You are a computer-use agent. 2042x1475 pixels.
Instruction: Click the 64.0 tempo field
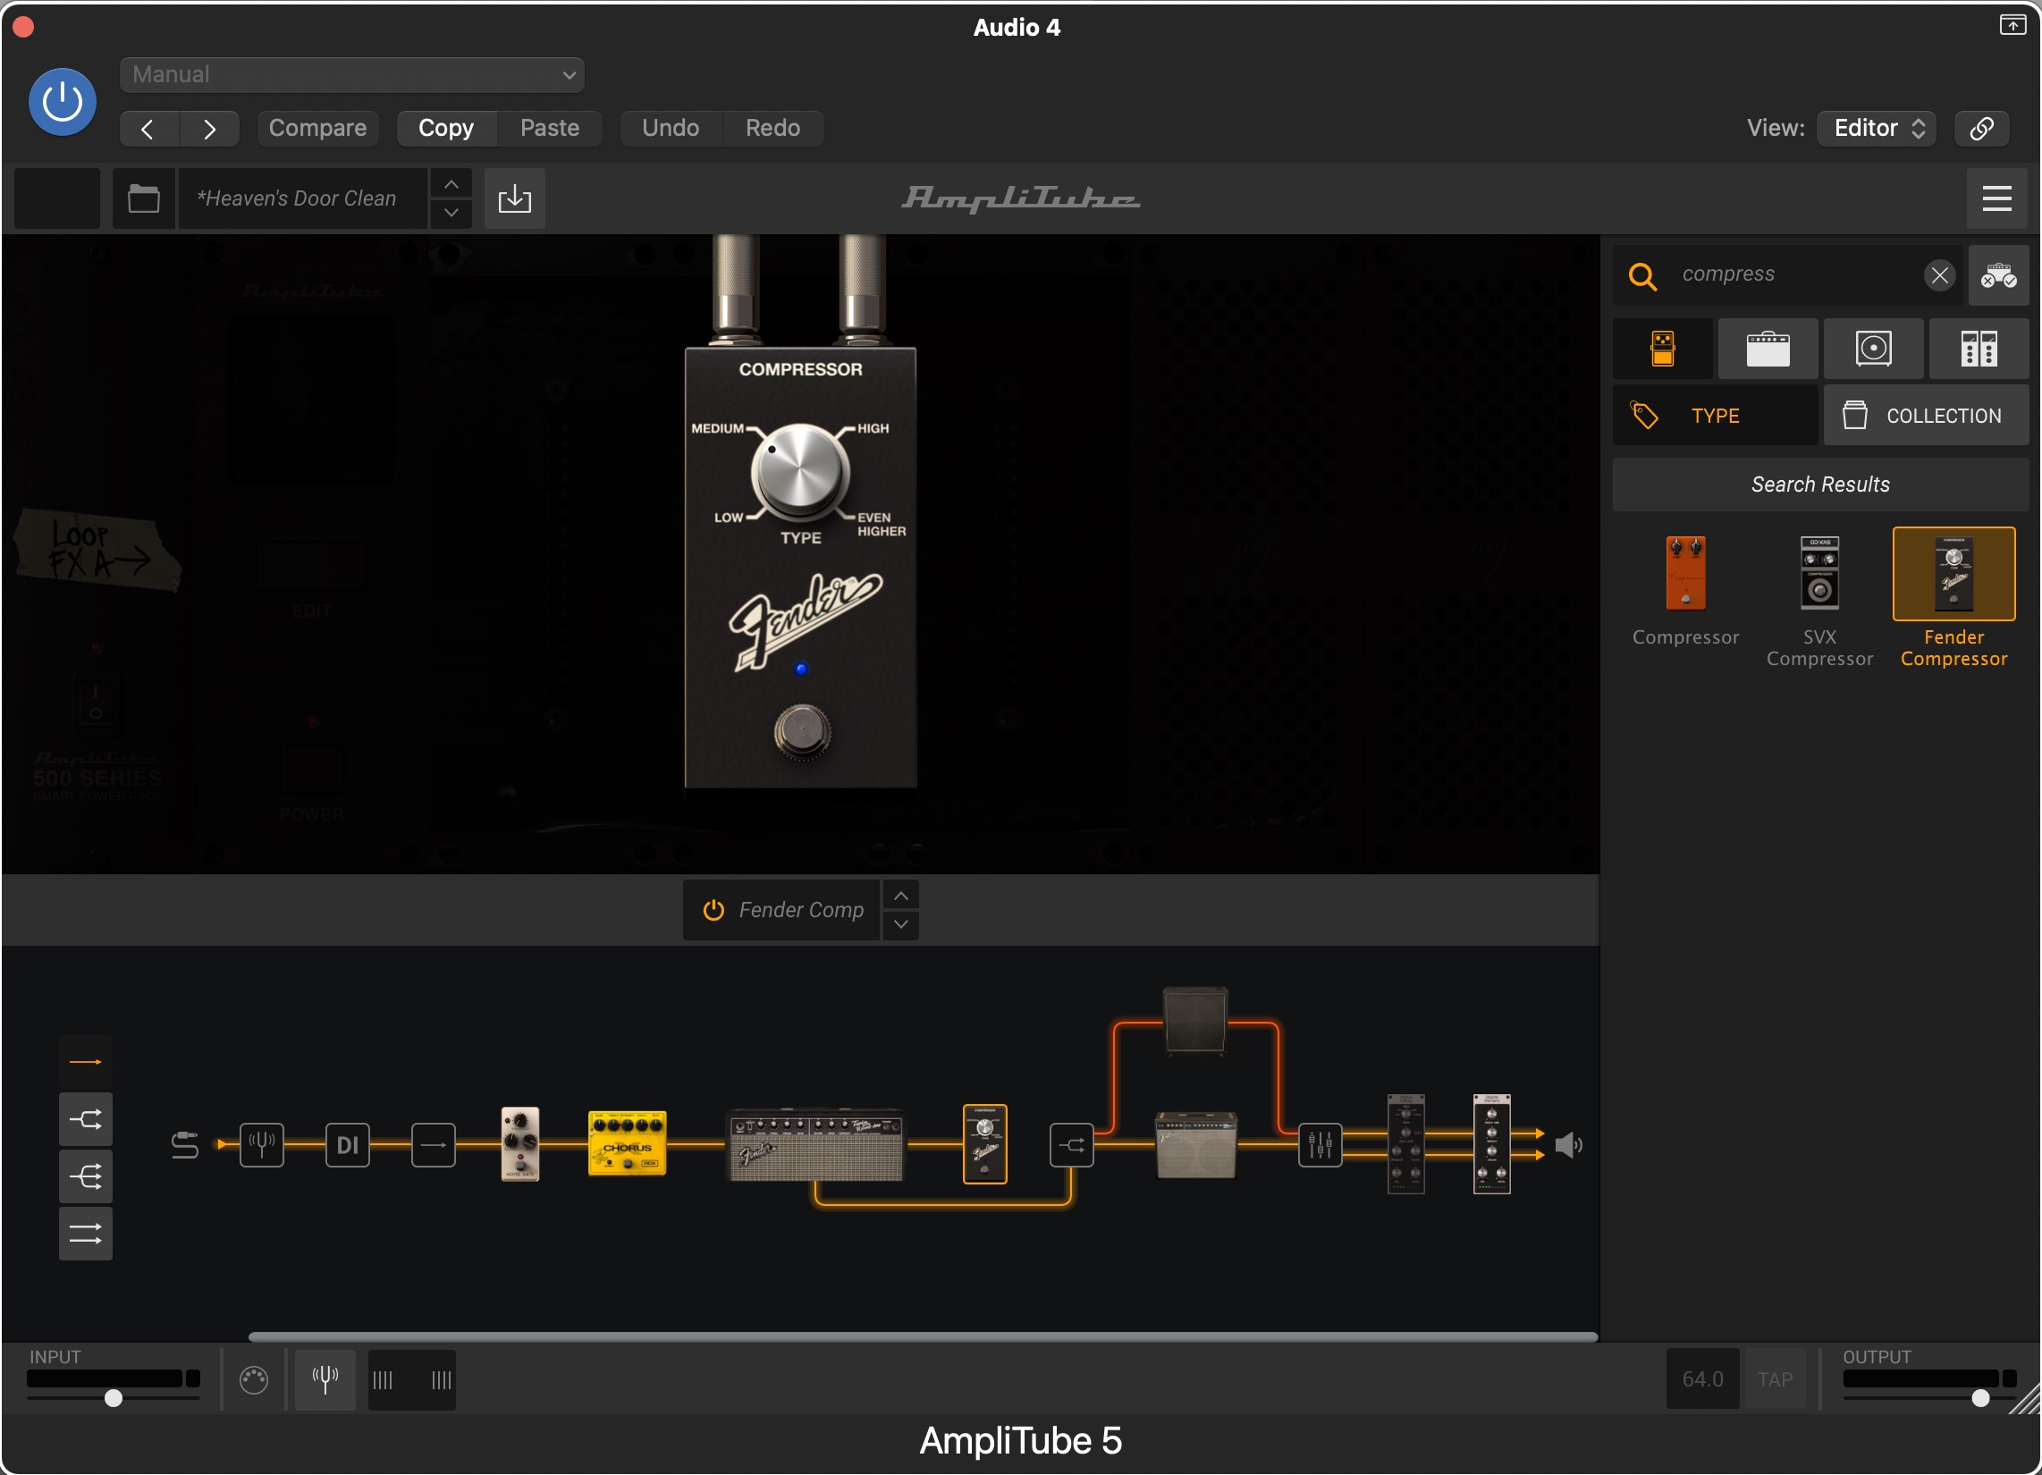tap(1701, 1380)
